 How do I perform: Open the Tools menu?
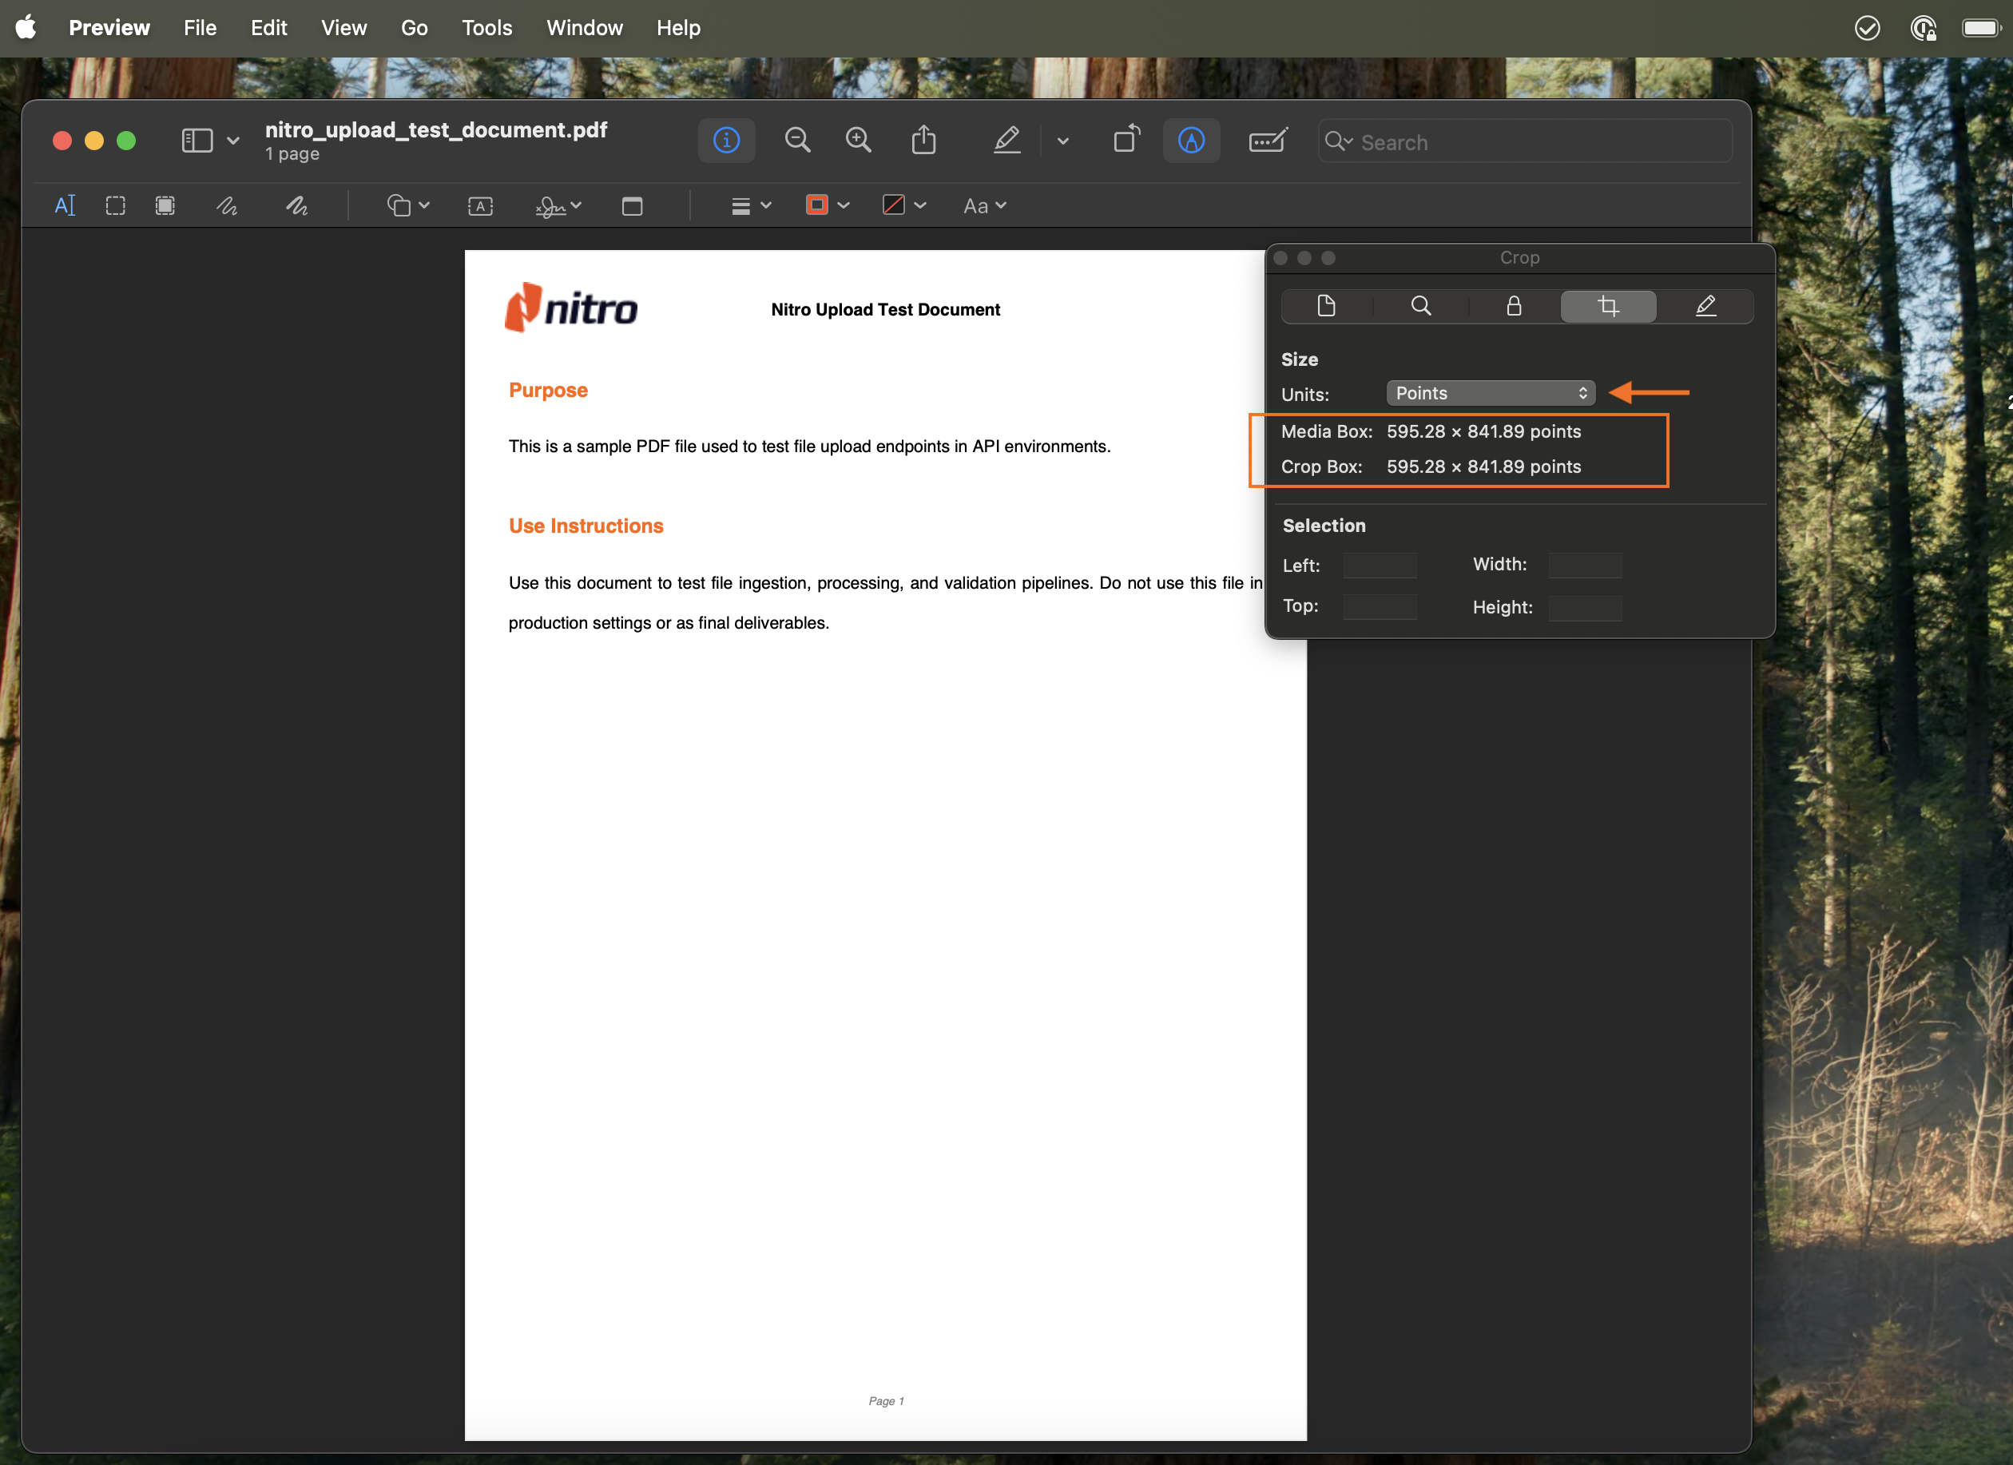486,29
